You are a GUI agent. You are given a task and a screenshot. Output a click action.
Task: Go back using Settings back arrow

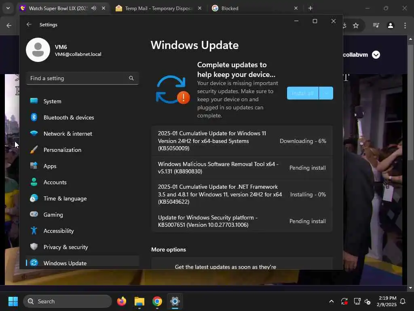click(x=29, y=25)
